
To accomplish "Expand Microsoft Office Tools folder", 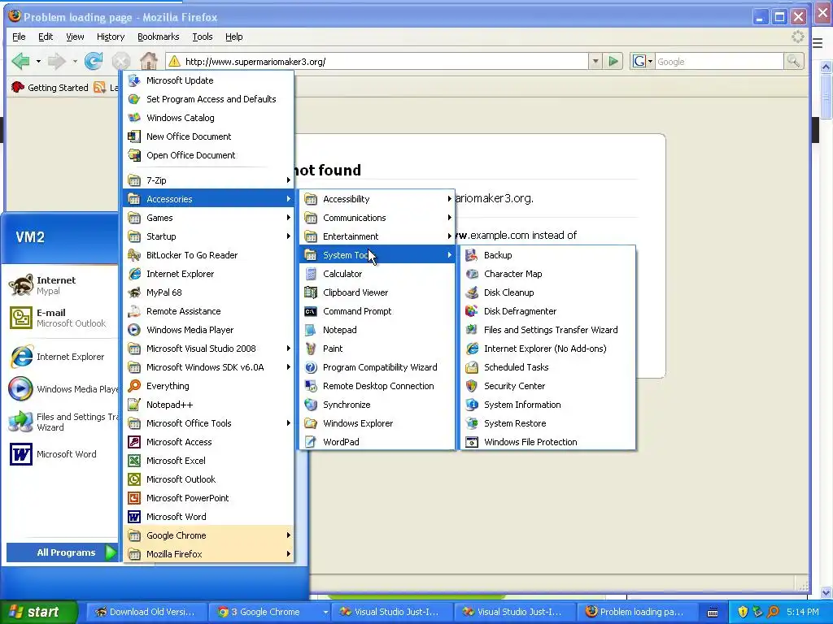I will pyautogui.click(x=208, y=422).
